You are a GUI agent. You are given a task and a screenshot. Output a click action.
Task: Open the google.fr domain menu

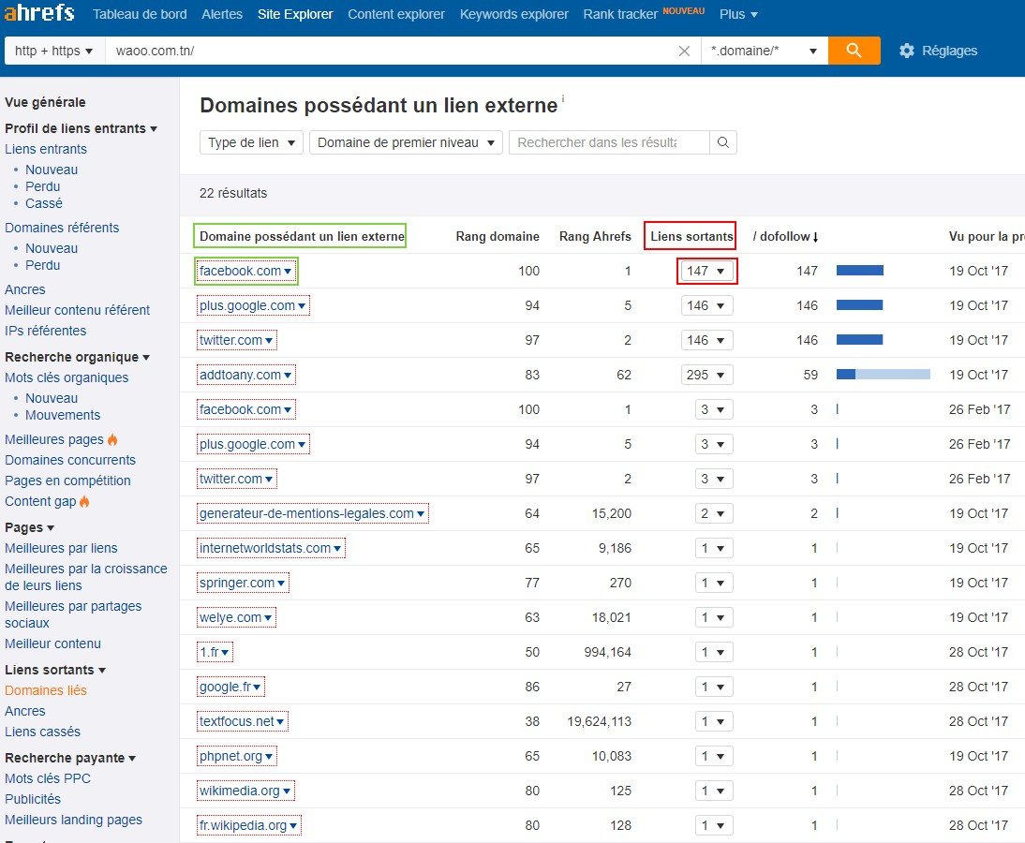(230, 687)
